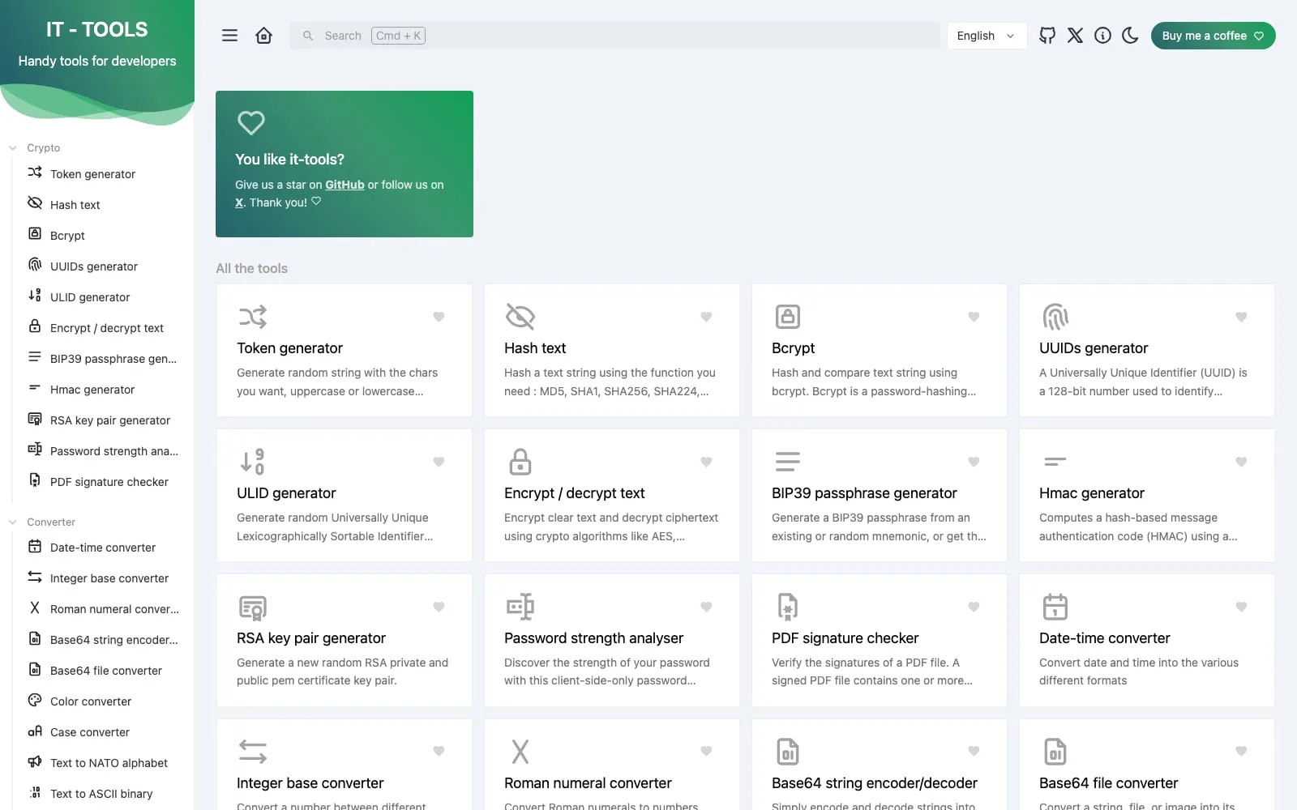Click the Text to NATO alphabet icon
1297x810 pixels.
[x=35, y=761]
